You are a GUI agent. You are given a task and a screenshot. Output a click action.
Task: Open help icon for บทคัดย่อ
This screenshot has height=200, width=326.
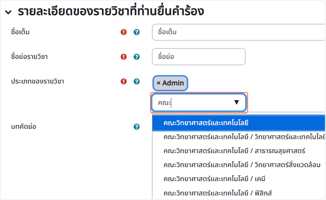(137, 127)
